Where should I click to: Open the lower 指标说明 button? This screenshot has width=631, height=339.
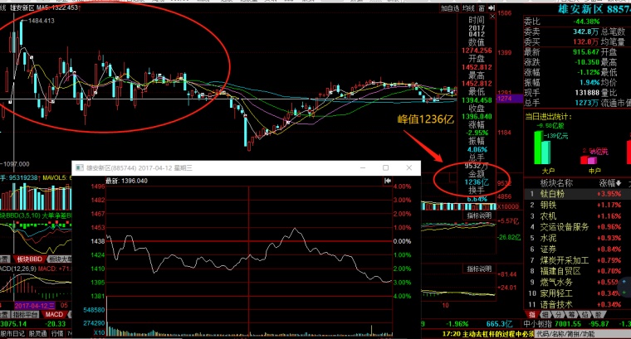479,269
